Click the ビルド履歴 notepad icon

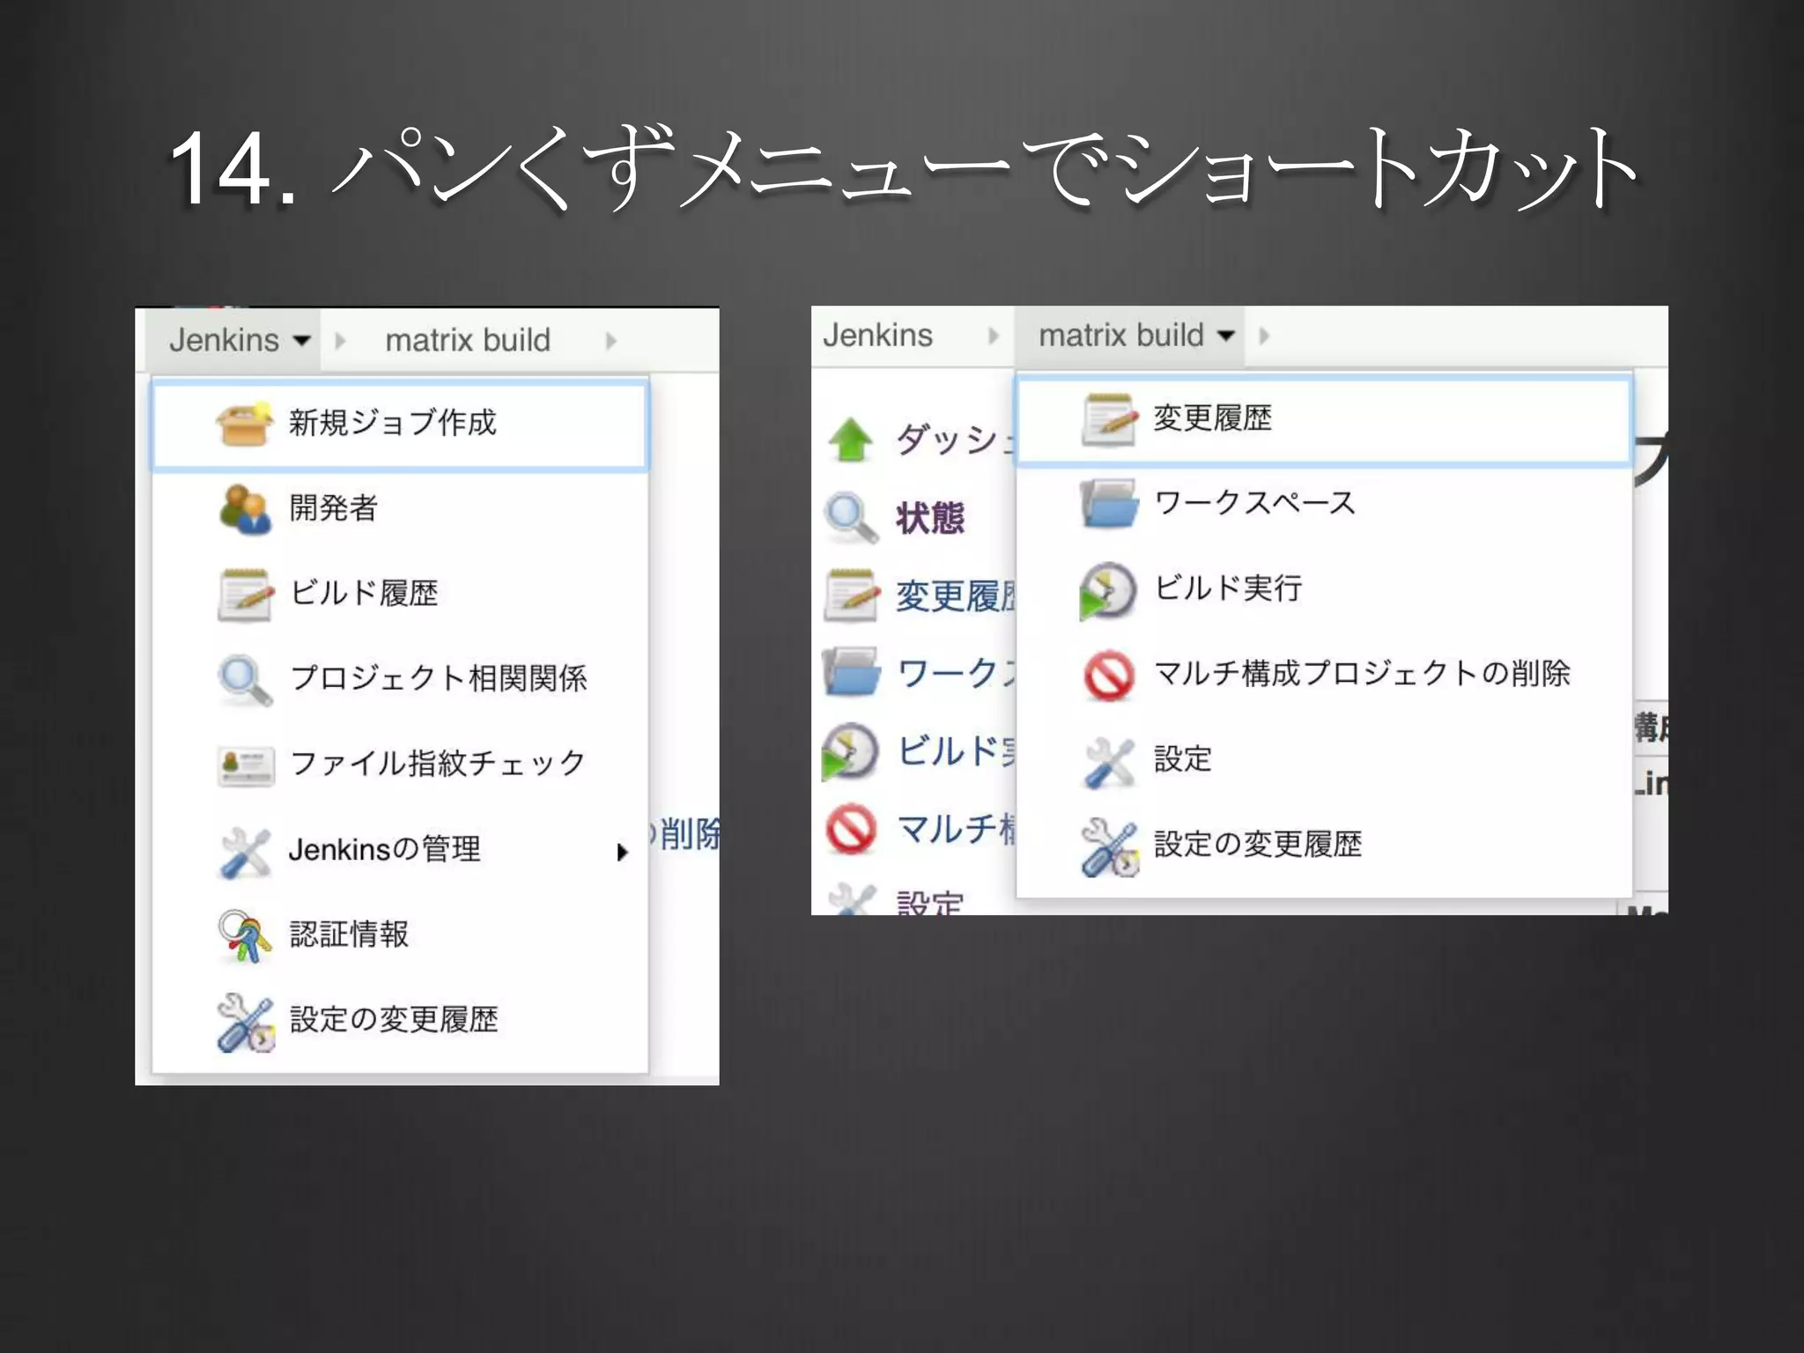pos(244,595)
